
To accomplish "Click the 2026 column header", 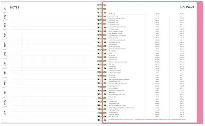I will point(157,13).
